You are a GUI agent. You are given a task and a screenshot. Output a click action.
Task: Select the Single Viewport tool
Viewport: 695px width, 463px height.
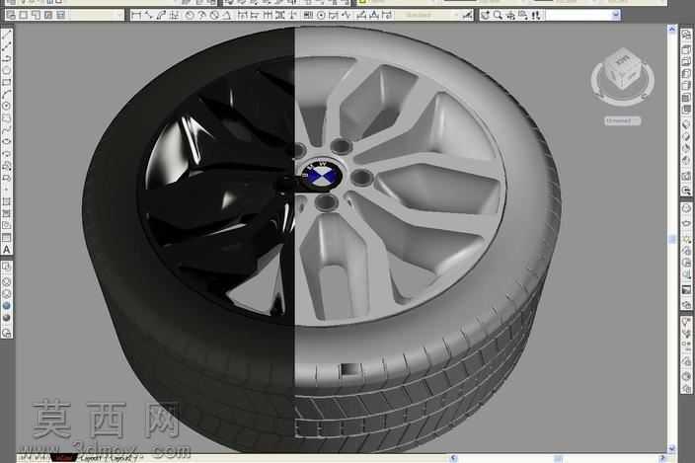(x=23, y=15)
